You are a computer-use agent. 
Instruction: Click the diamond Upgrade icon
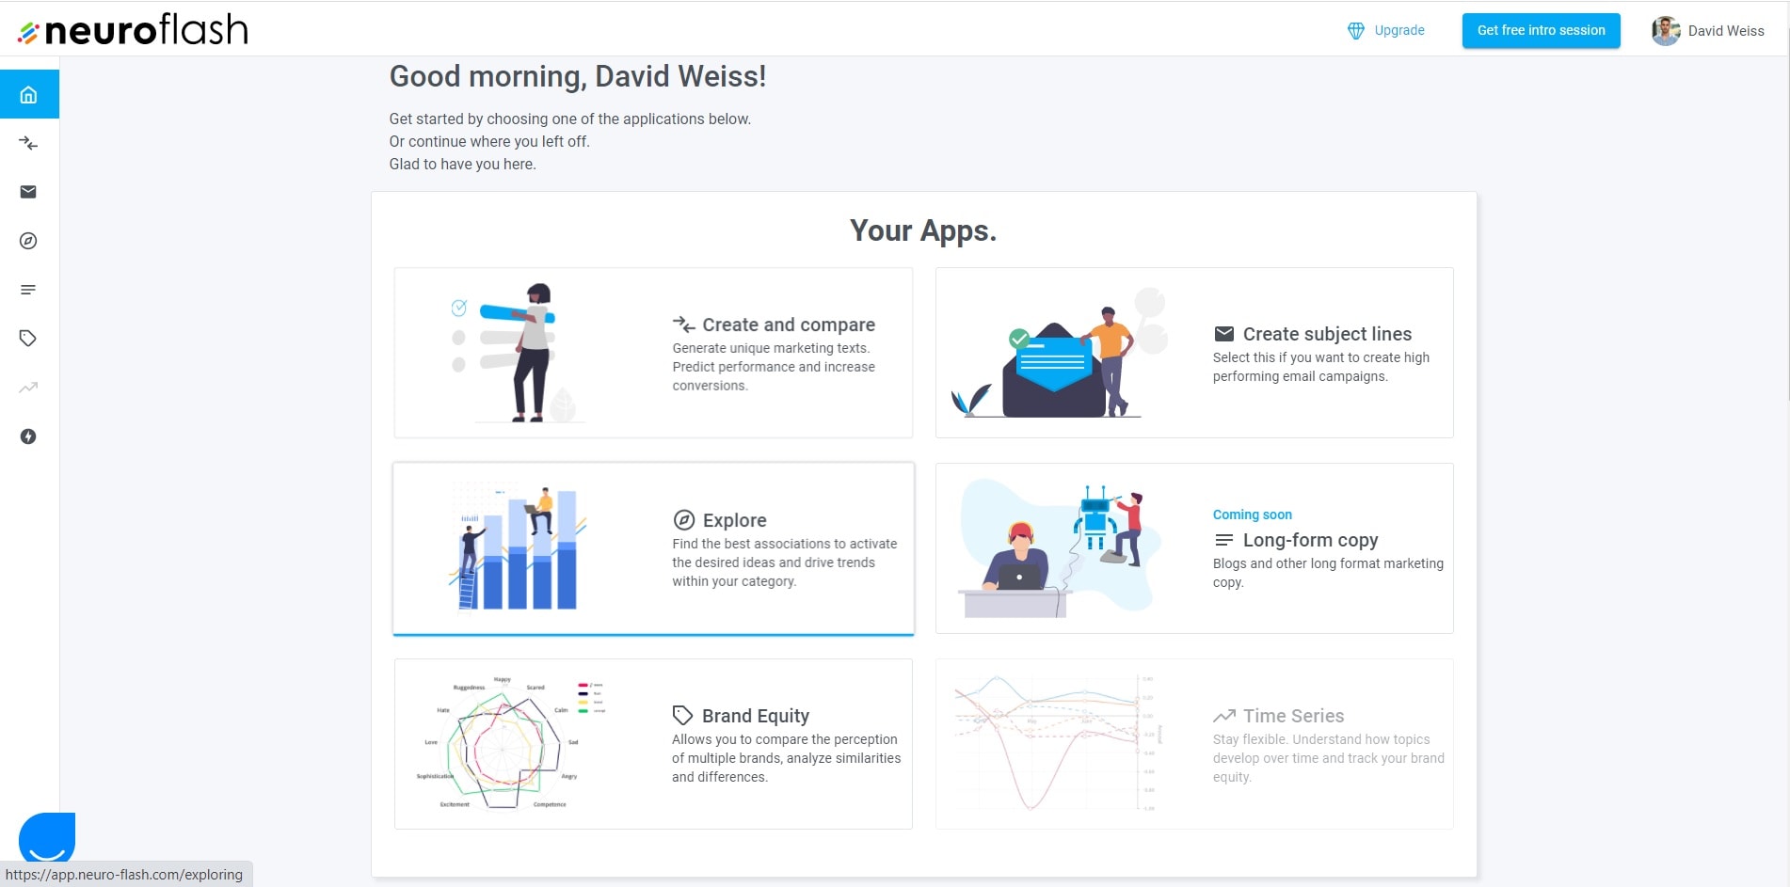[x=1355, y=31]
